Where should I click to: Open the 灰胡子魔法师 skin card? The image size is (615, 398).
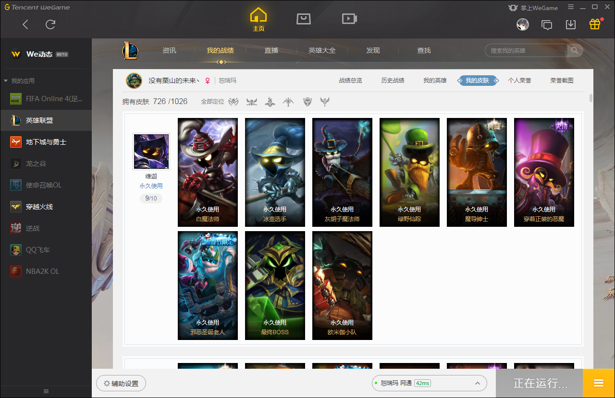pos(342,172)
